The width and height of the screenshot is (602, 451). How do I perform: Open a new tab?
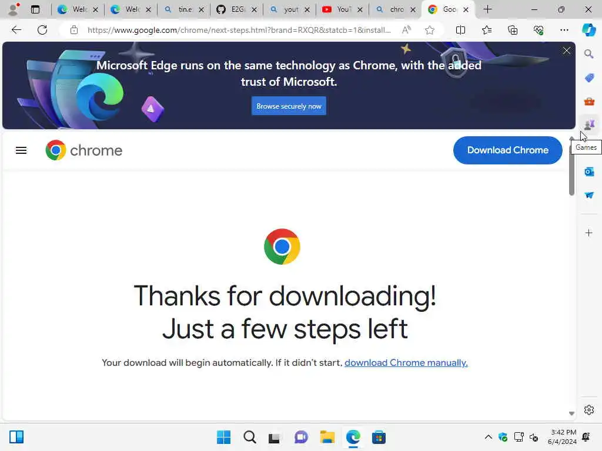[x=487, y=9]
